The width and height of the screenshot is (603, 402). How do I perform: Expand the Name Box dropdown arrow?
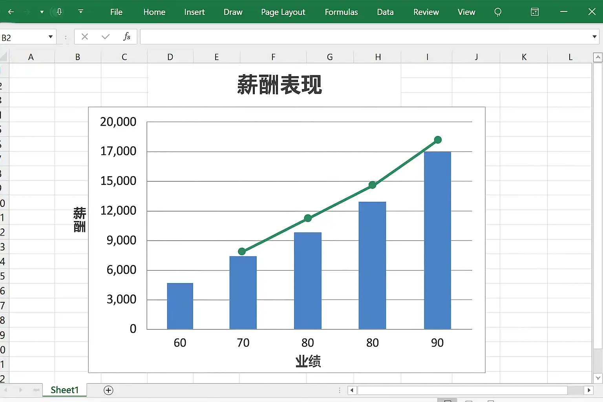pyautogui.click(x=51, y=37)
